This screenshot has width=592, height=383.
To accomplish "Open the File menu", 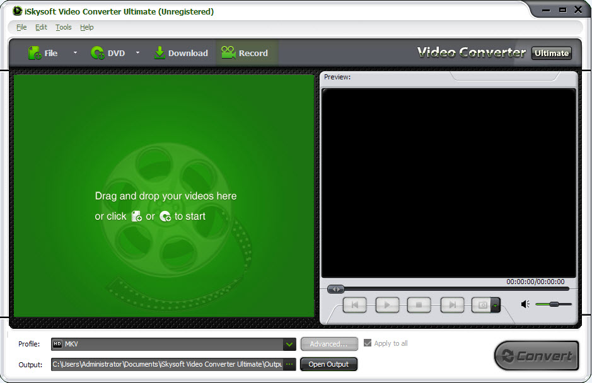I will coord(21,27).
